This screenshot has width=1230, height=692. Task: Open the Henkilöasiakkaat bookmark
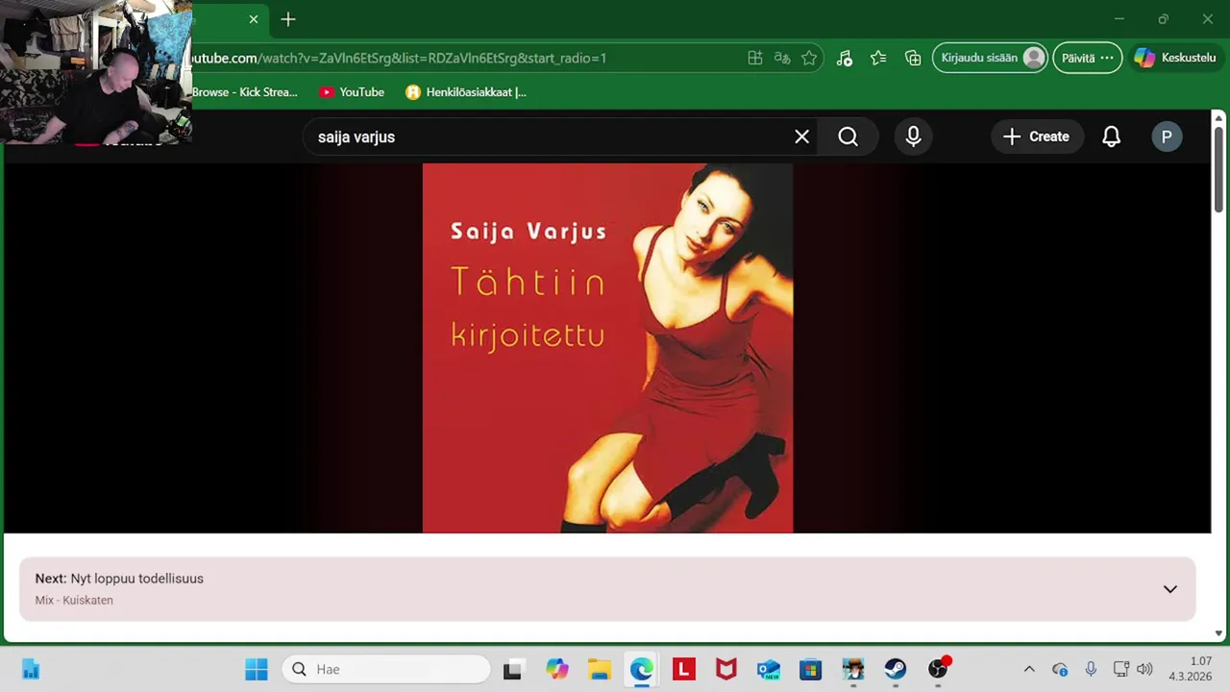coord(466,92)
